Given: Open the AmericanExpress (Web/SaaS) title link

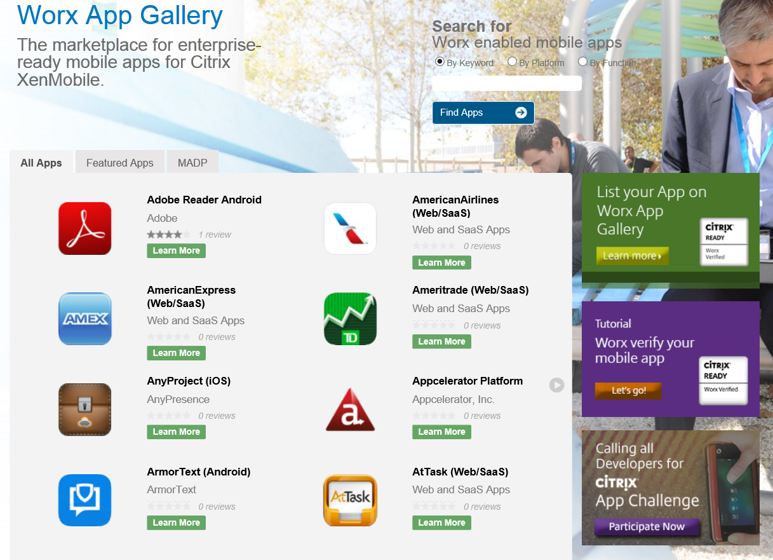Looking at the screenshot, I should [191, 297].
